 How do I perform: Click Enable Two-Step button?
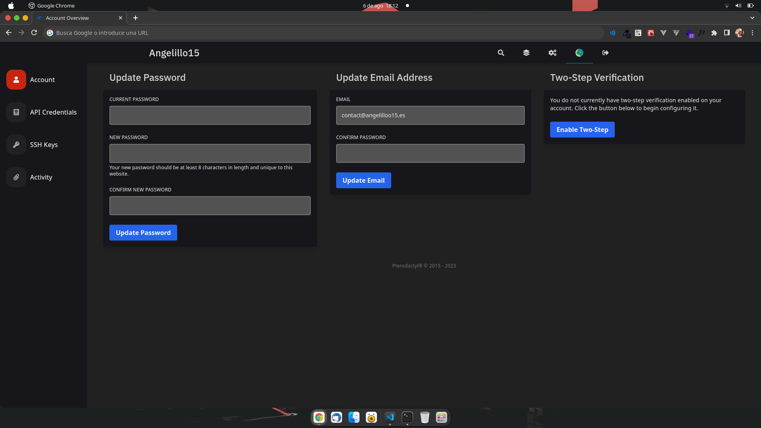point(582,130)
